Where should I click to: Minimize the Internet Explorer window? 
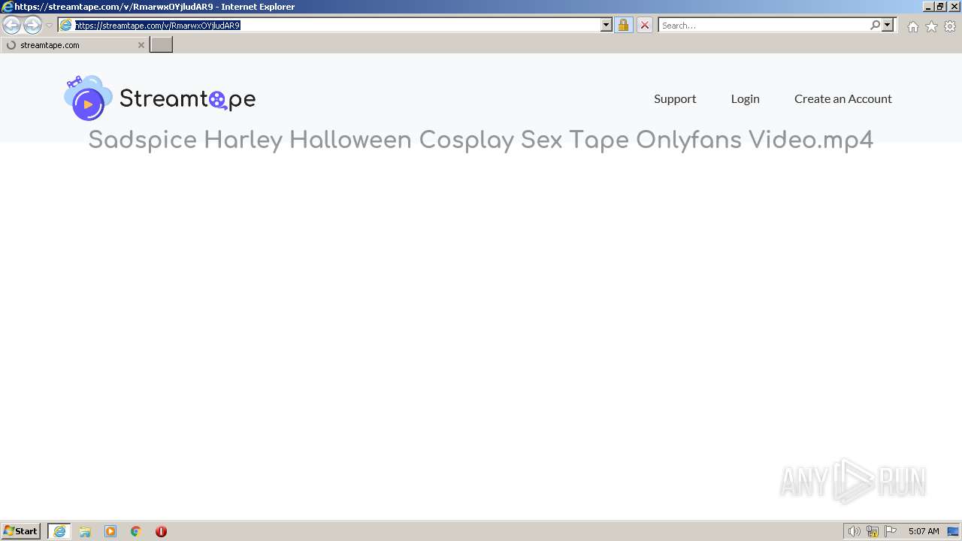[928, 7]
